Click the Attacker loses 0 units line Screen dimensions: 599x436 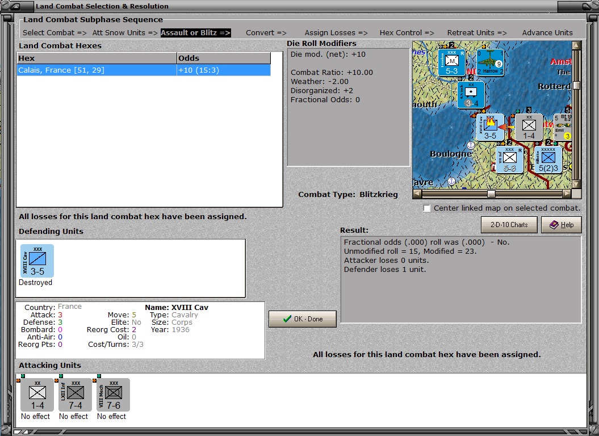(x=386, y=261)
